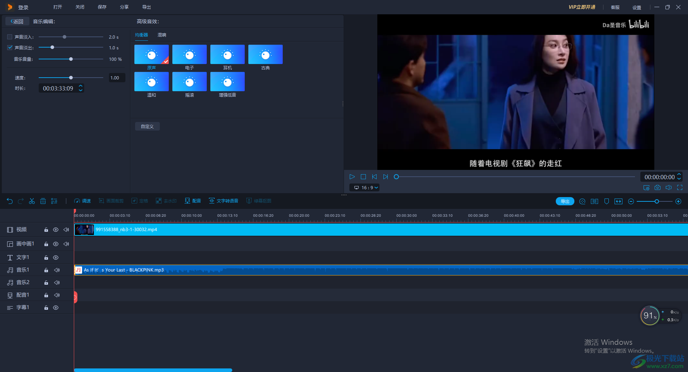Screen dimensions: 688x372
Task: Toggle lock on the 视频 track
Action: (46, 230)
